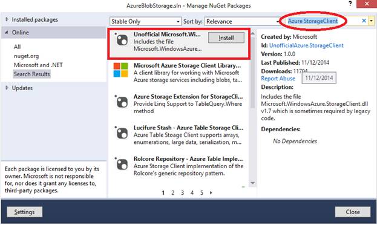Go to results page 4
This screenshot has width=377, height=225.
point(192,192)
